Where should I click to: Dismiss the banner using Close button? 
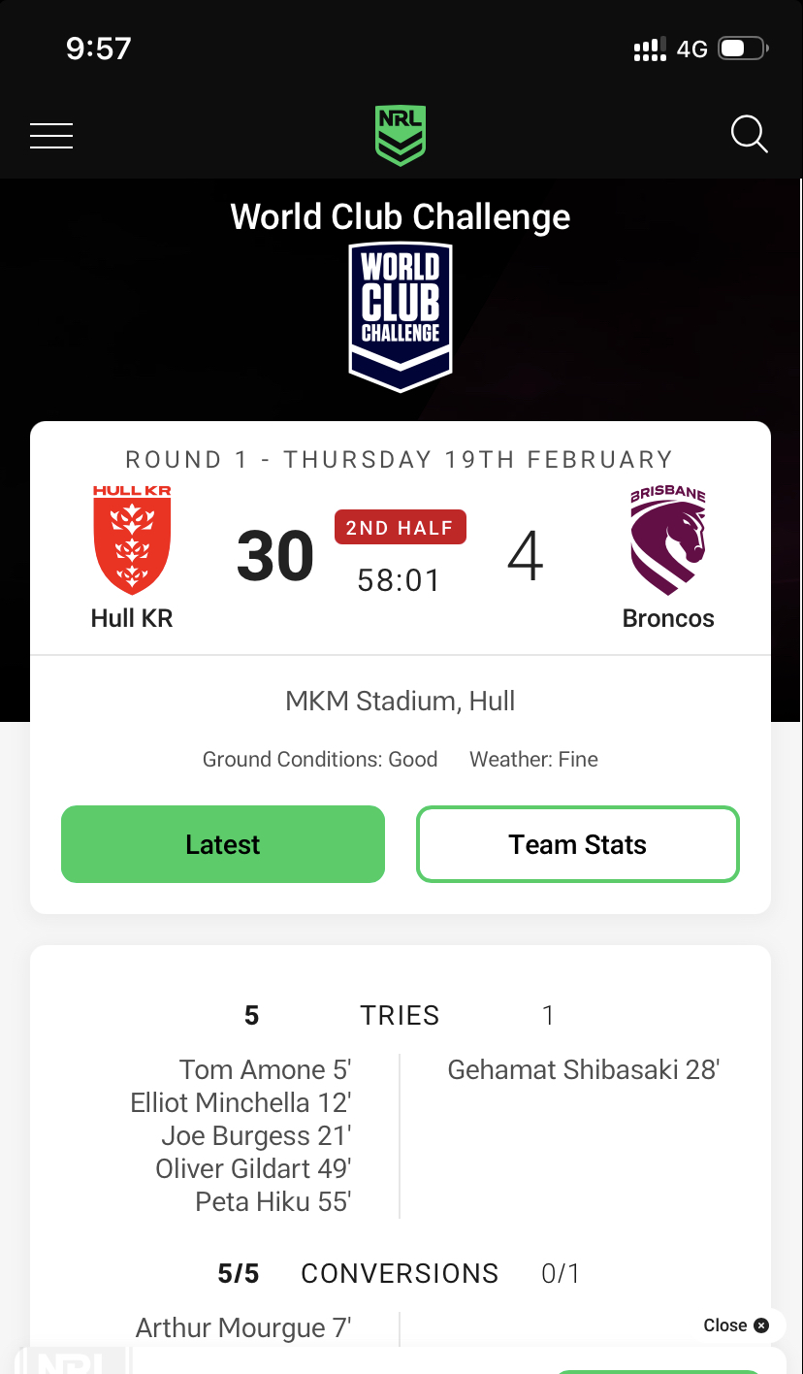pos(736,1325)
